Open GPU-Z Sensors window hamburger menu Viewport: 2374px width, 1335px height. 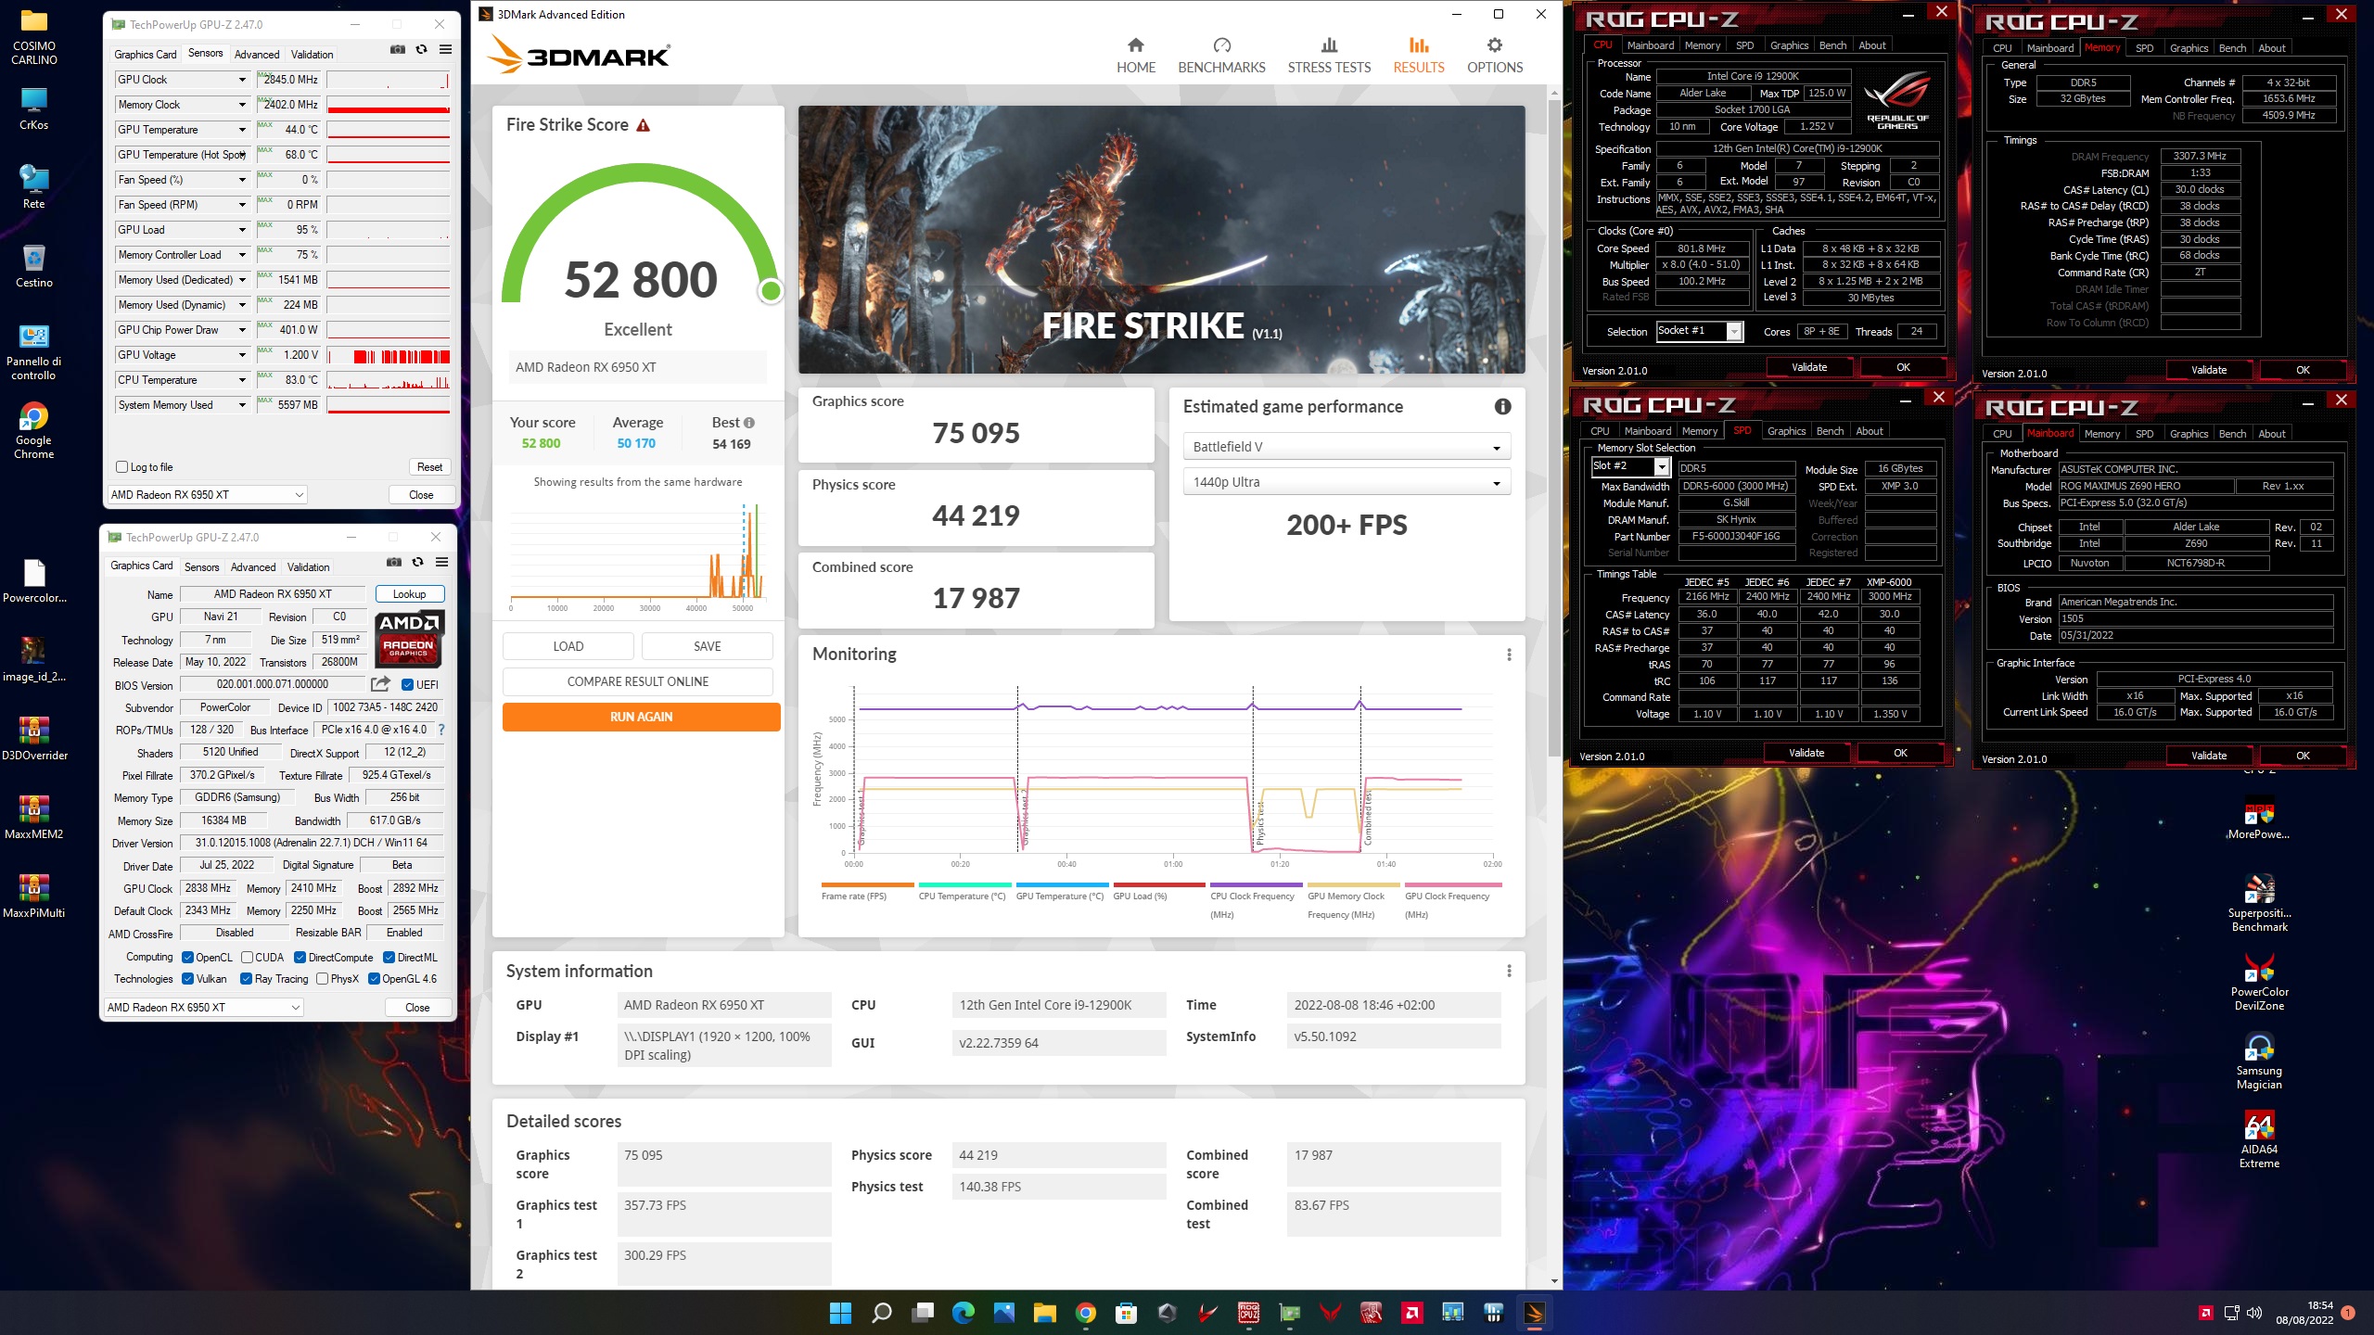pyautogui.click(x=445, y=50)
